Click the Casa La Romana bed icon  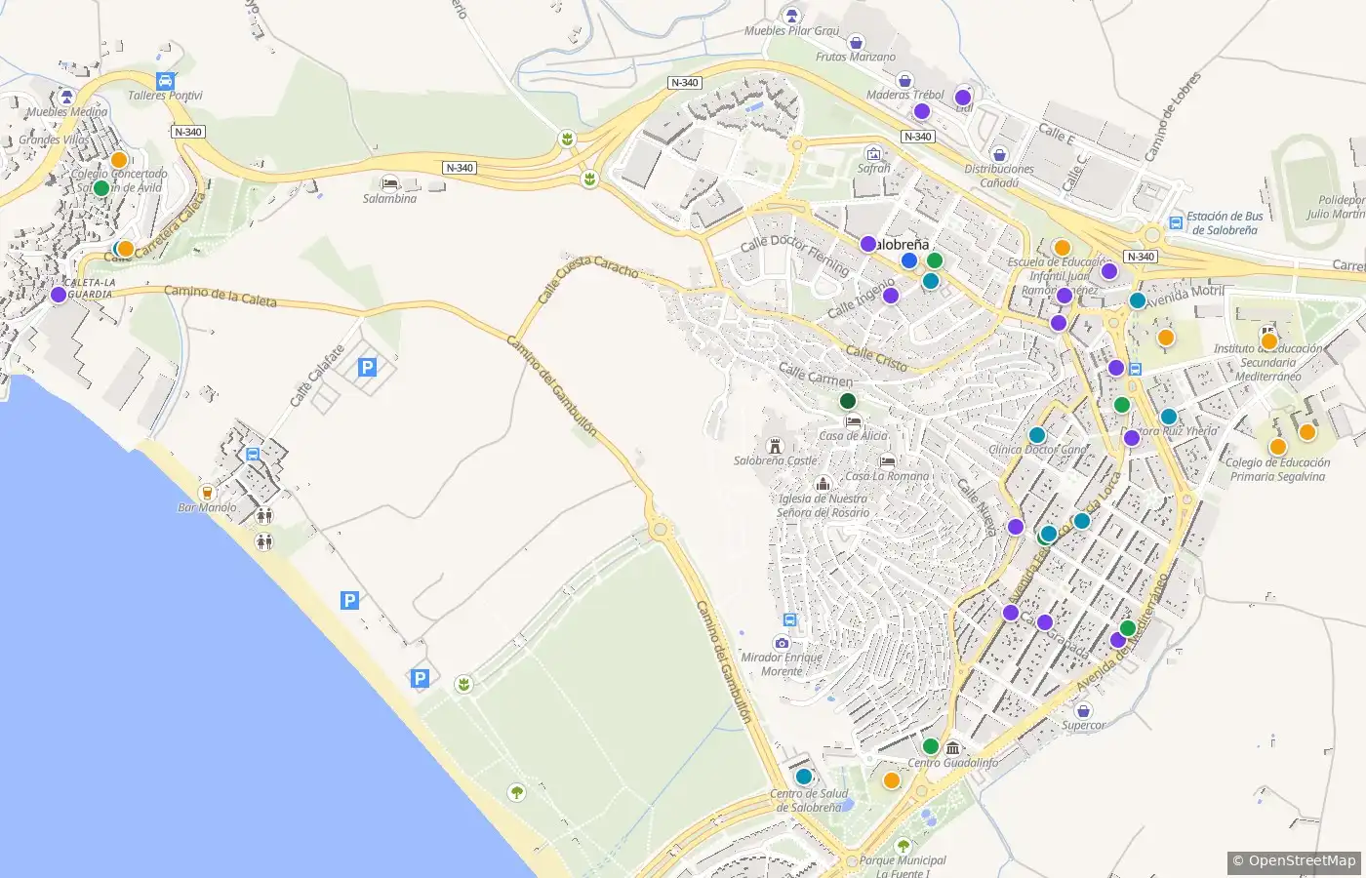click(887, 461)
